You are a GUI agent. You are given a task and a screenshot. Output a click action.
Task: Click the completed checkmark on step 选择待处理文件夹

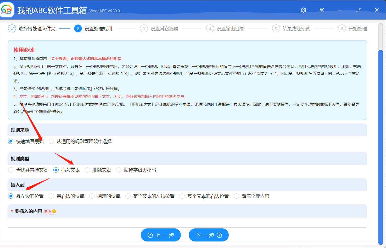pyautogui.click(x=12, y=28)
